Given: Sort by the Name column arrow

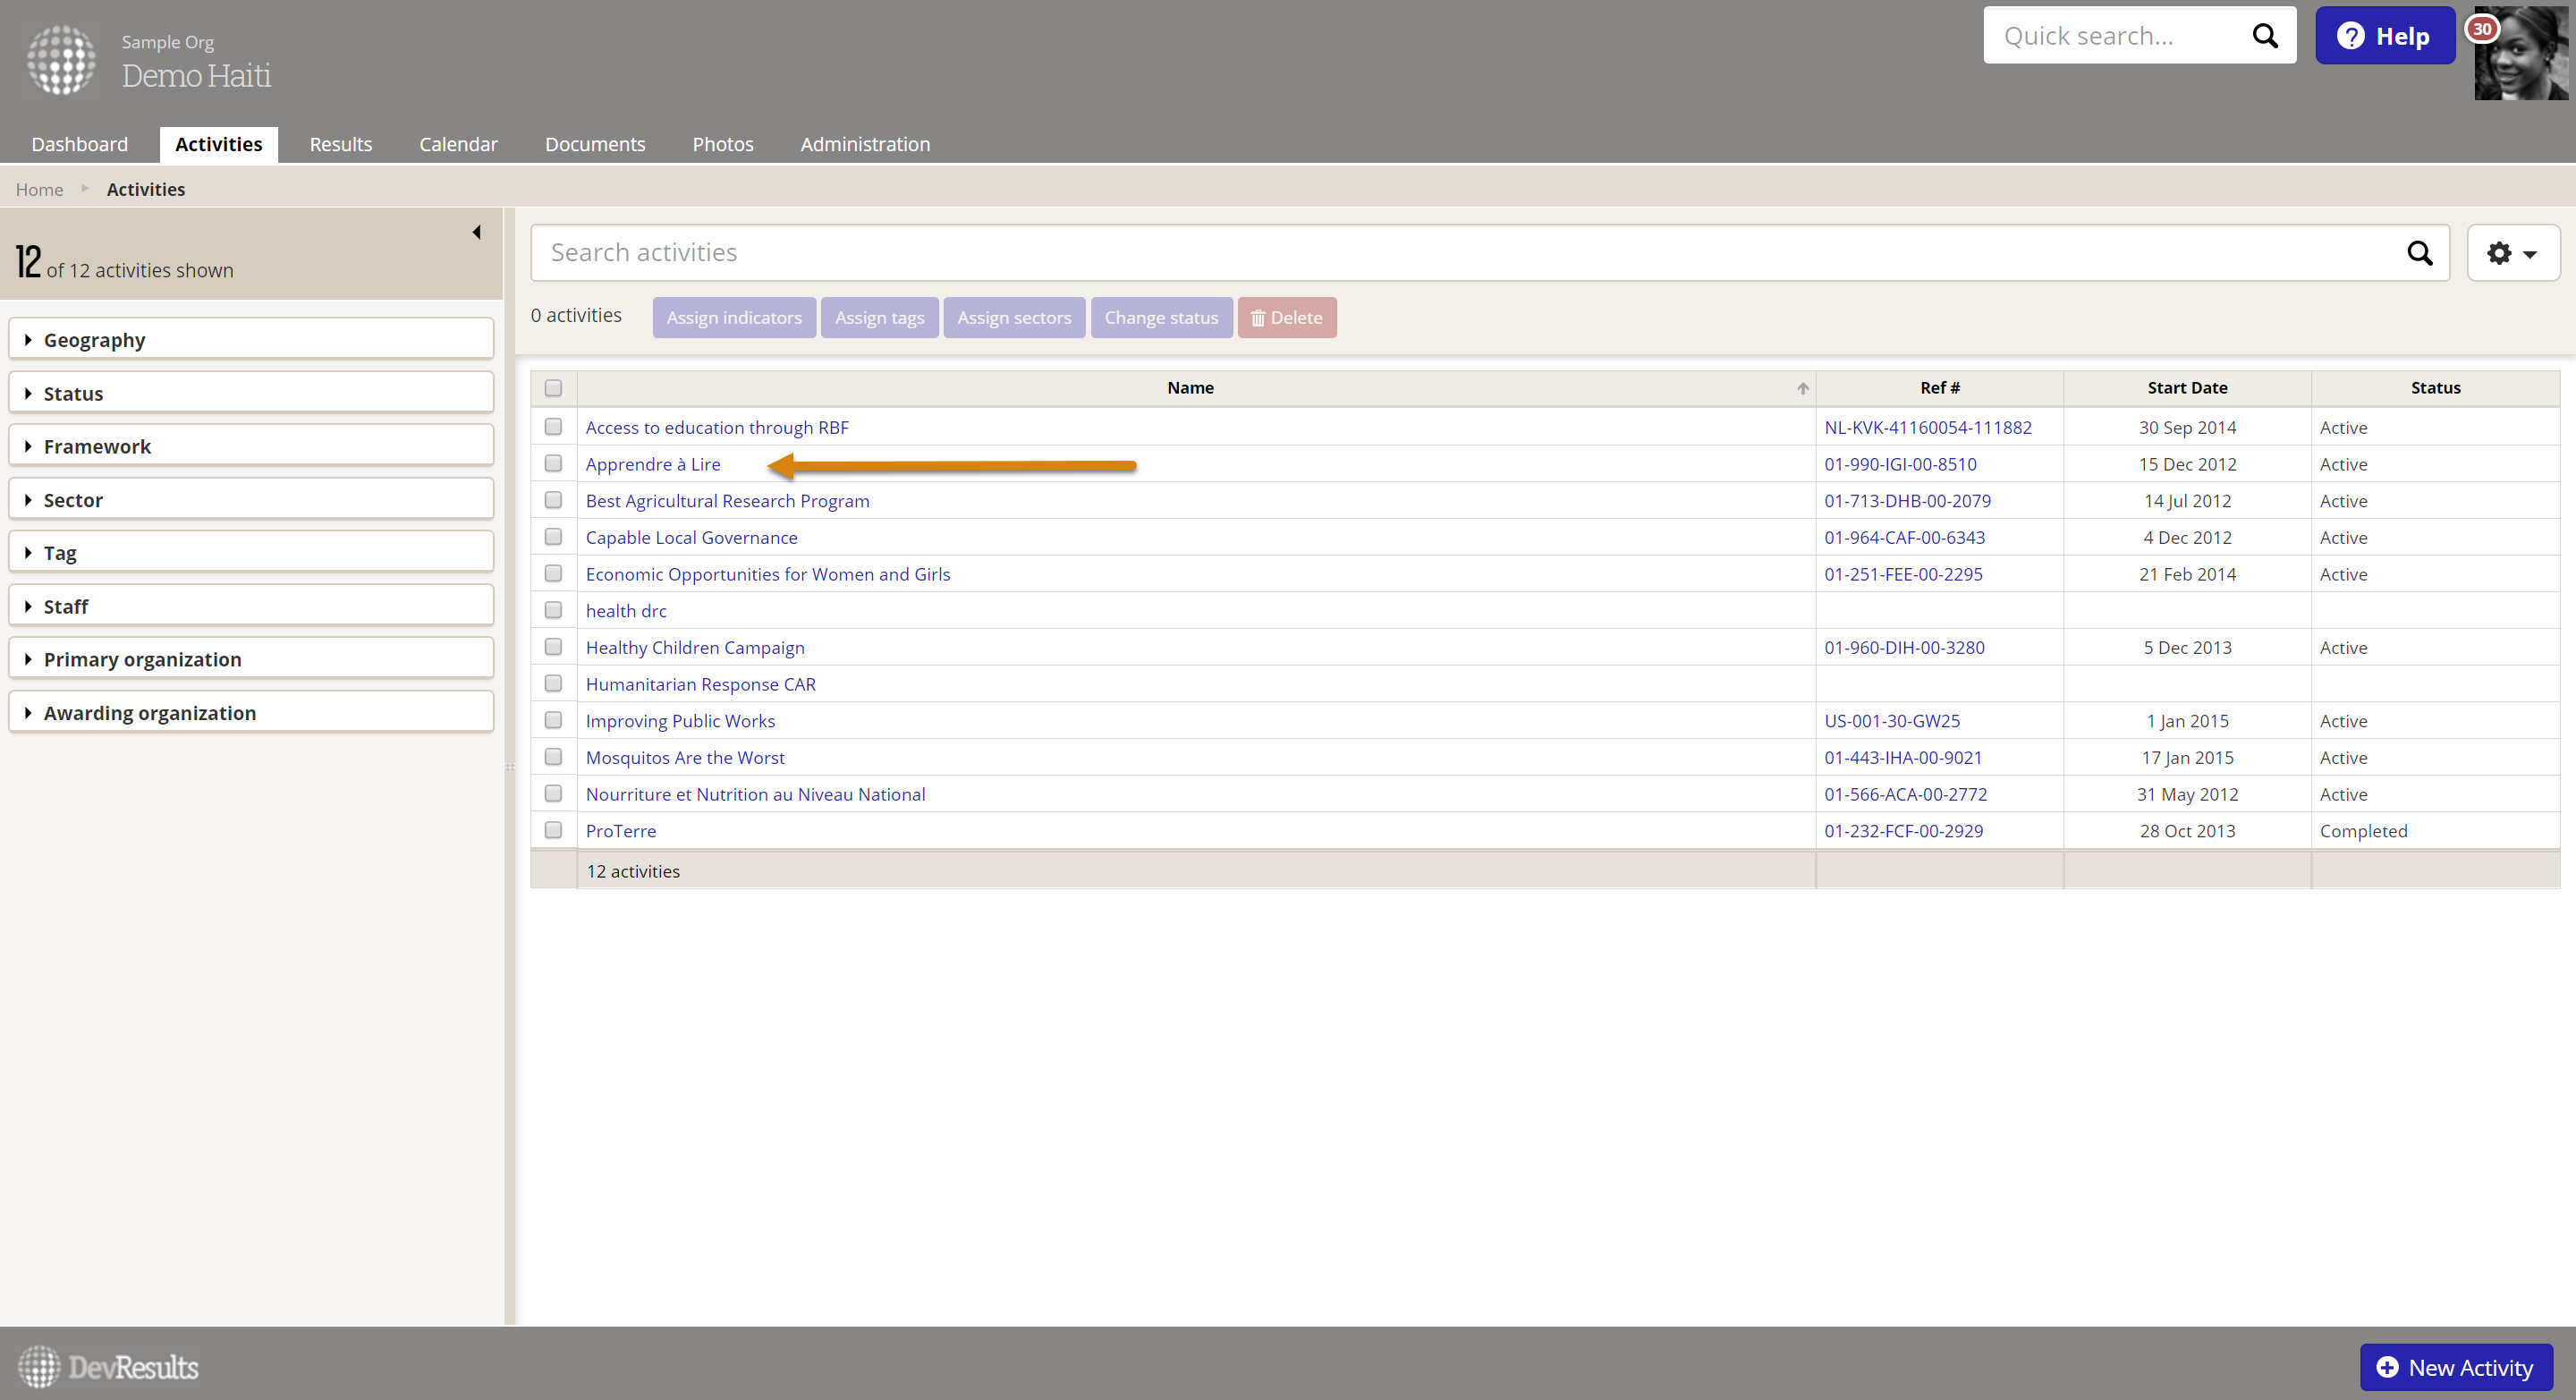Looking at the screenshot, I should click(x=1802, y=388).
